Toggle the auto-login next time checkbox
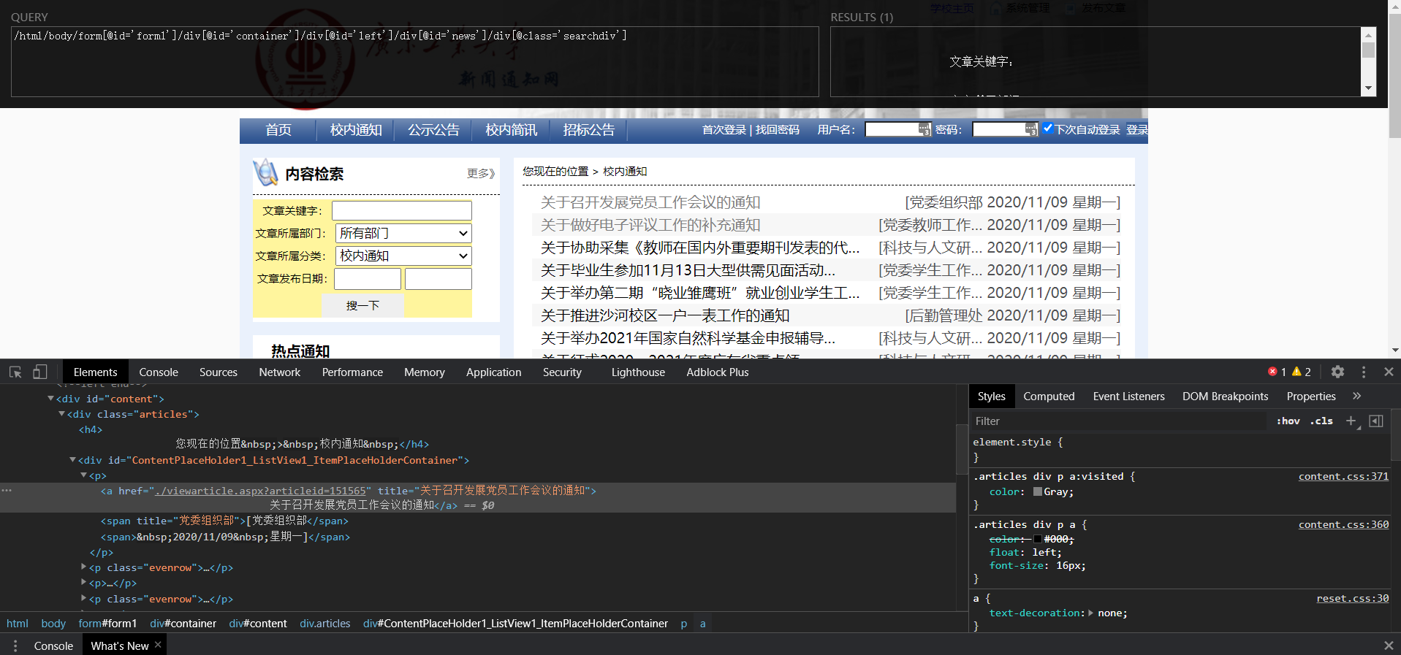This screenshot has width=1401, height=655. point(1047,129)
